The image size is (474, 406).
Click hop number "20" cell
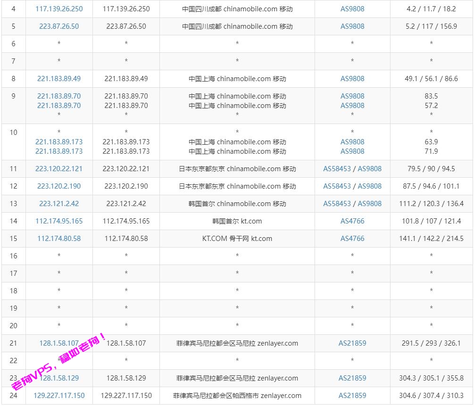tap(14, 326)
